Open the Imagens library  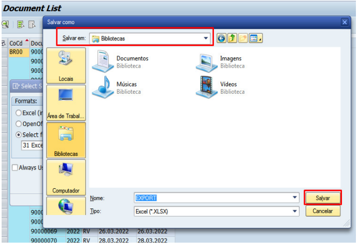220,62
